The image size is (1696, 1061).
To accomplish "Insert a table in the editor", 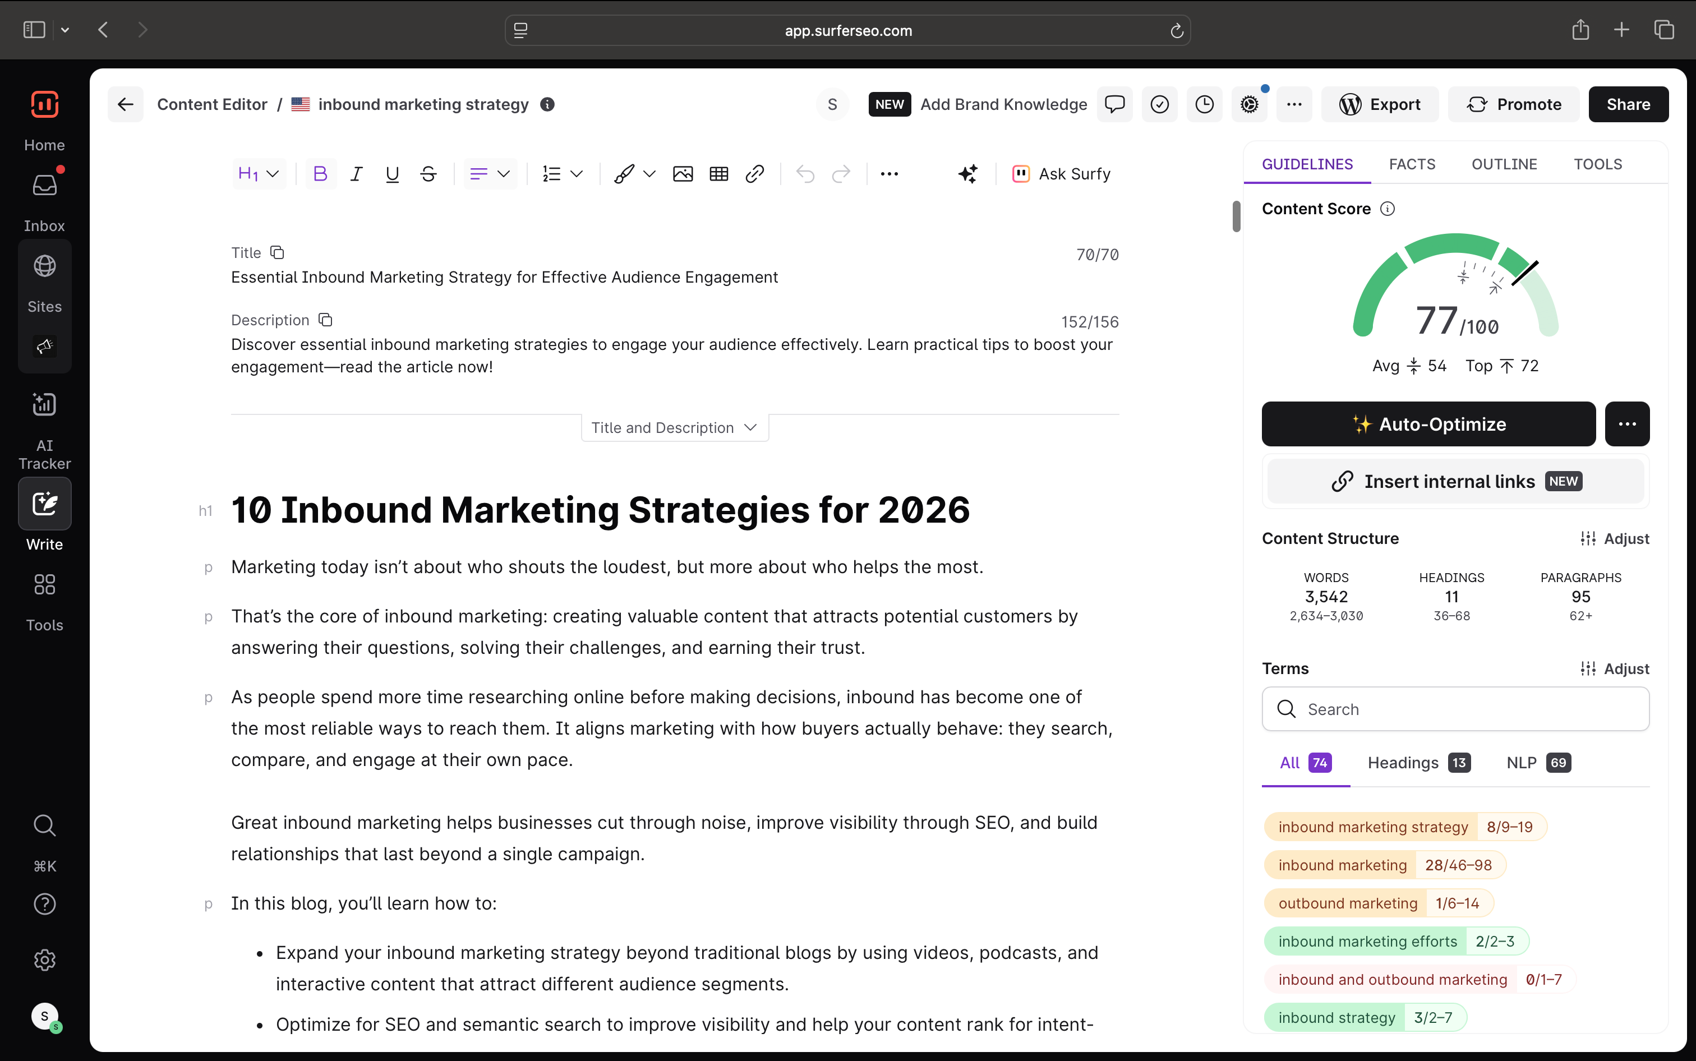I will pyautogui.click(x=718, y=174).
